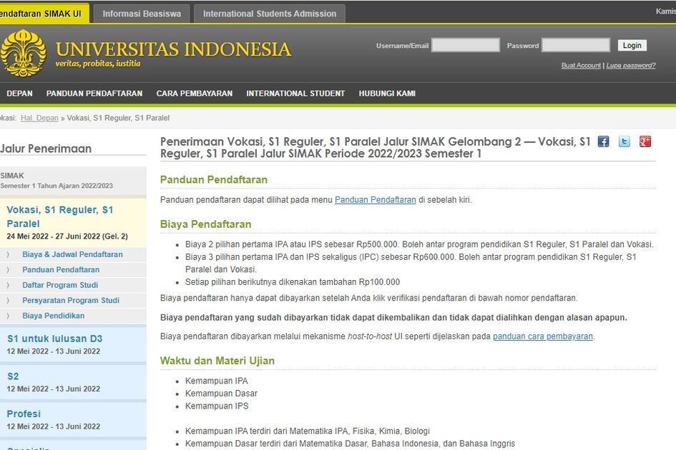This screenshot has height=450, width=676.
Task: Click the Kemampuan Dasar list item
Action: 221,394
